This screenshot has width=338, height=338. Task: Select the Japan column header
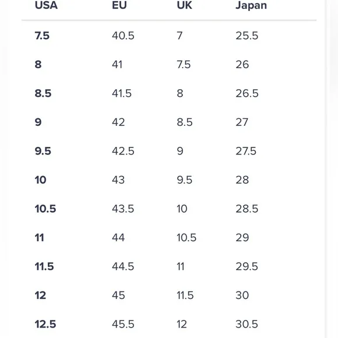pos(251,6)
